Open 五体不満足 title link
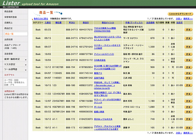 tap(99, 78)
